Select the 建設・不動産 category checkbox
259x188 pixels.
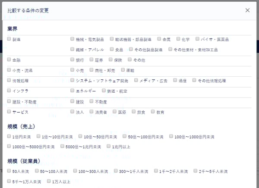tap(9, 101)
